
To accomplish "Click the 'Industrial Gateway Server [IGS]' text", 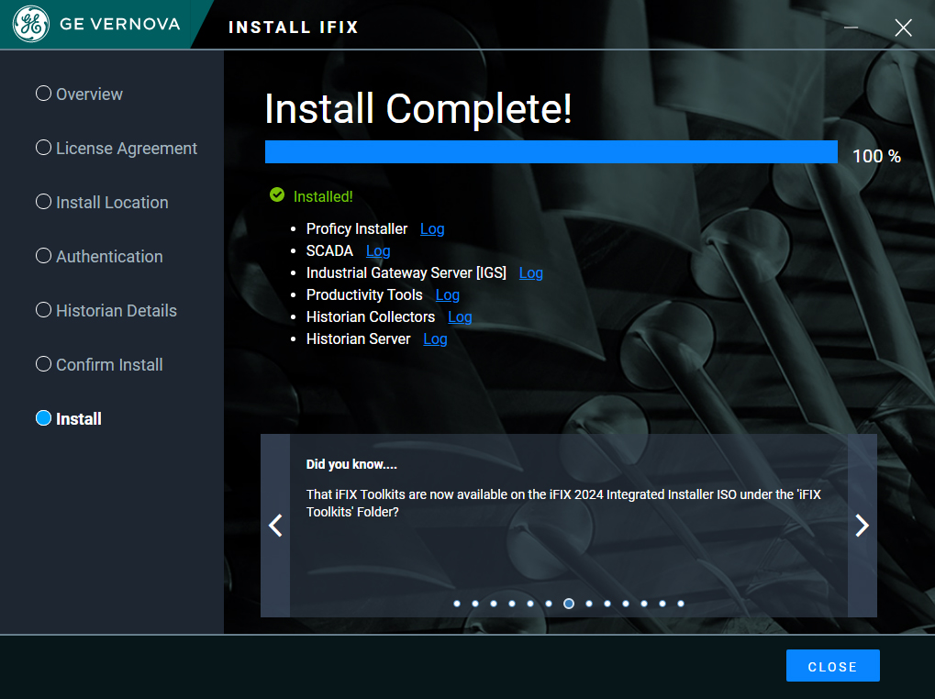I will (x=406, y=273).
